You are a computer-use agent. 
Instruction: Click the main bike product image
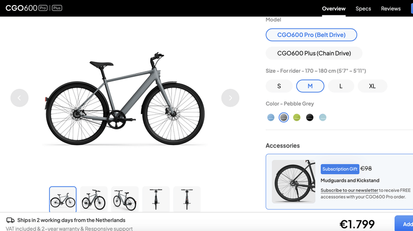pyautogui.click(x=125, y=98)
